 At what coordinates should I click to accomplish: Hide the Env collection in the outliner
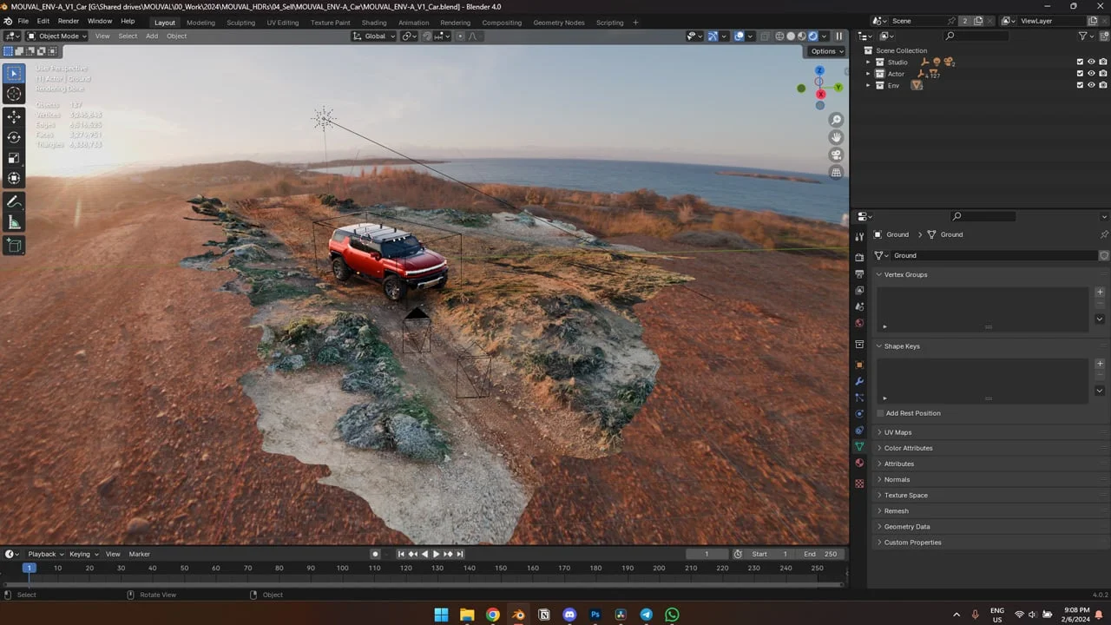coord(1091,85)
